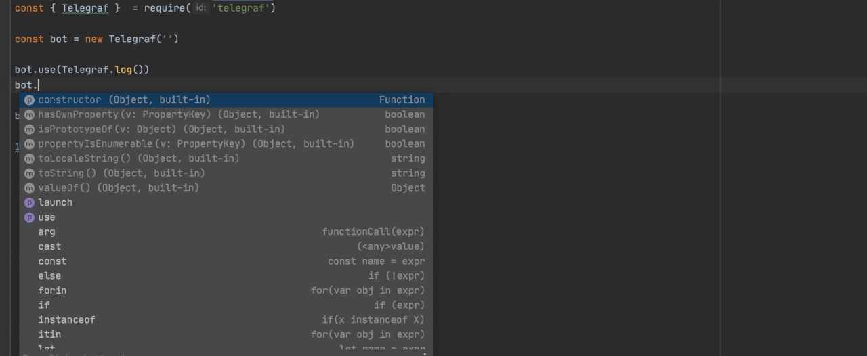Pick the instanceof postfix template

[226, 319]
